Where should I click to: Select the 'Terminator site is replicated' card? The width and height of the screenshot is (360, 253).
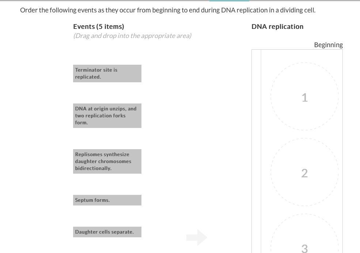(x=107, y=73)
